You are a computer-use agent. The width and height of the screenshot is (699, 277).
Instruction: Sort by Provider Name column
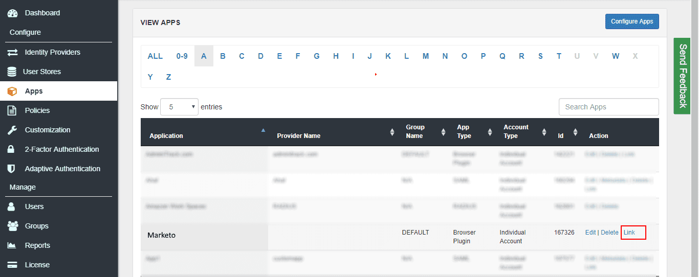(x=333, y=132)
